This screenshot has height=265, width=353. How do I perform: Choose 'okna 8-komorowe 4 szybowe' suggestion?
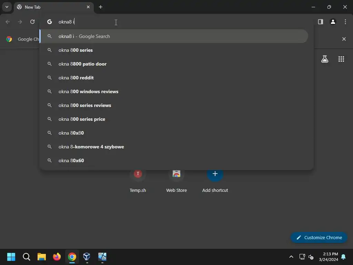point(174,147)
